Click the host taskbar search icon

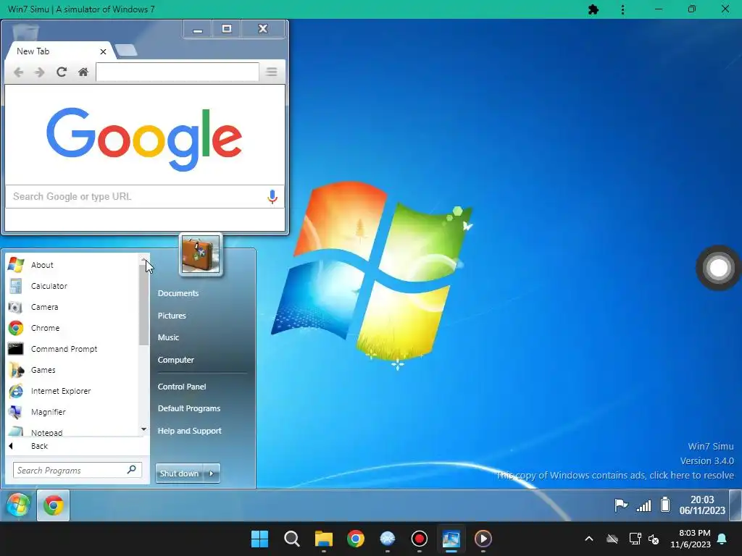tap(291, 539)
